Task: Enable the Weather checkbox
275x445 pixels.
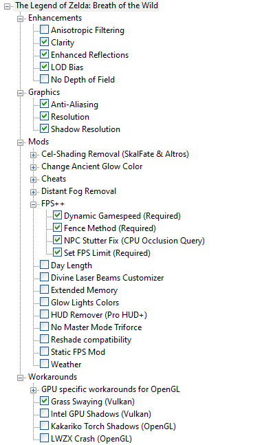Action: (44, 363)
